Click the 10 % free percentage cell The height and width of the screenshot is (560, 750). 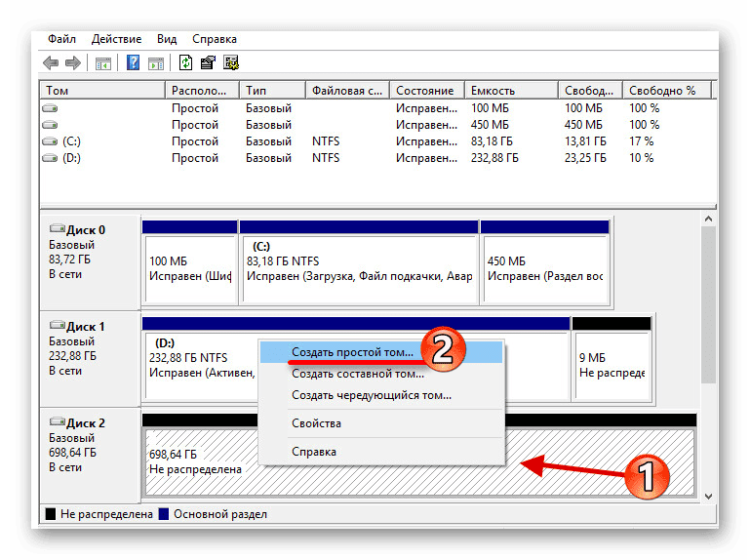642,158
